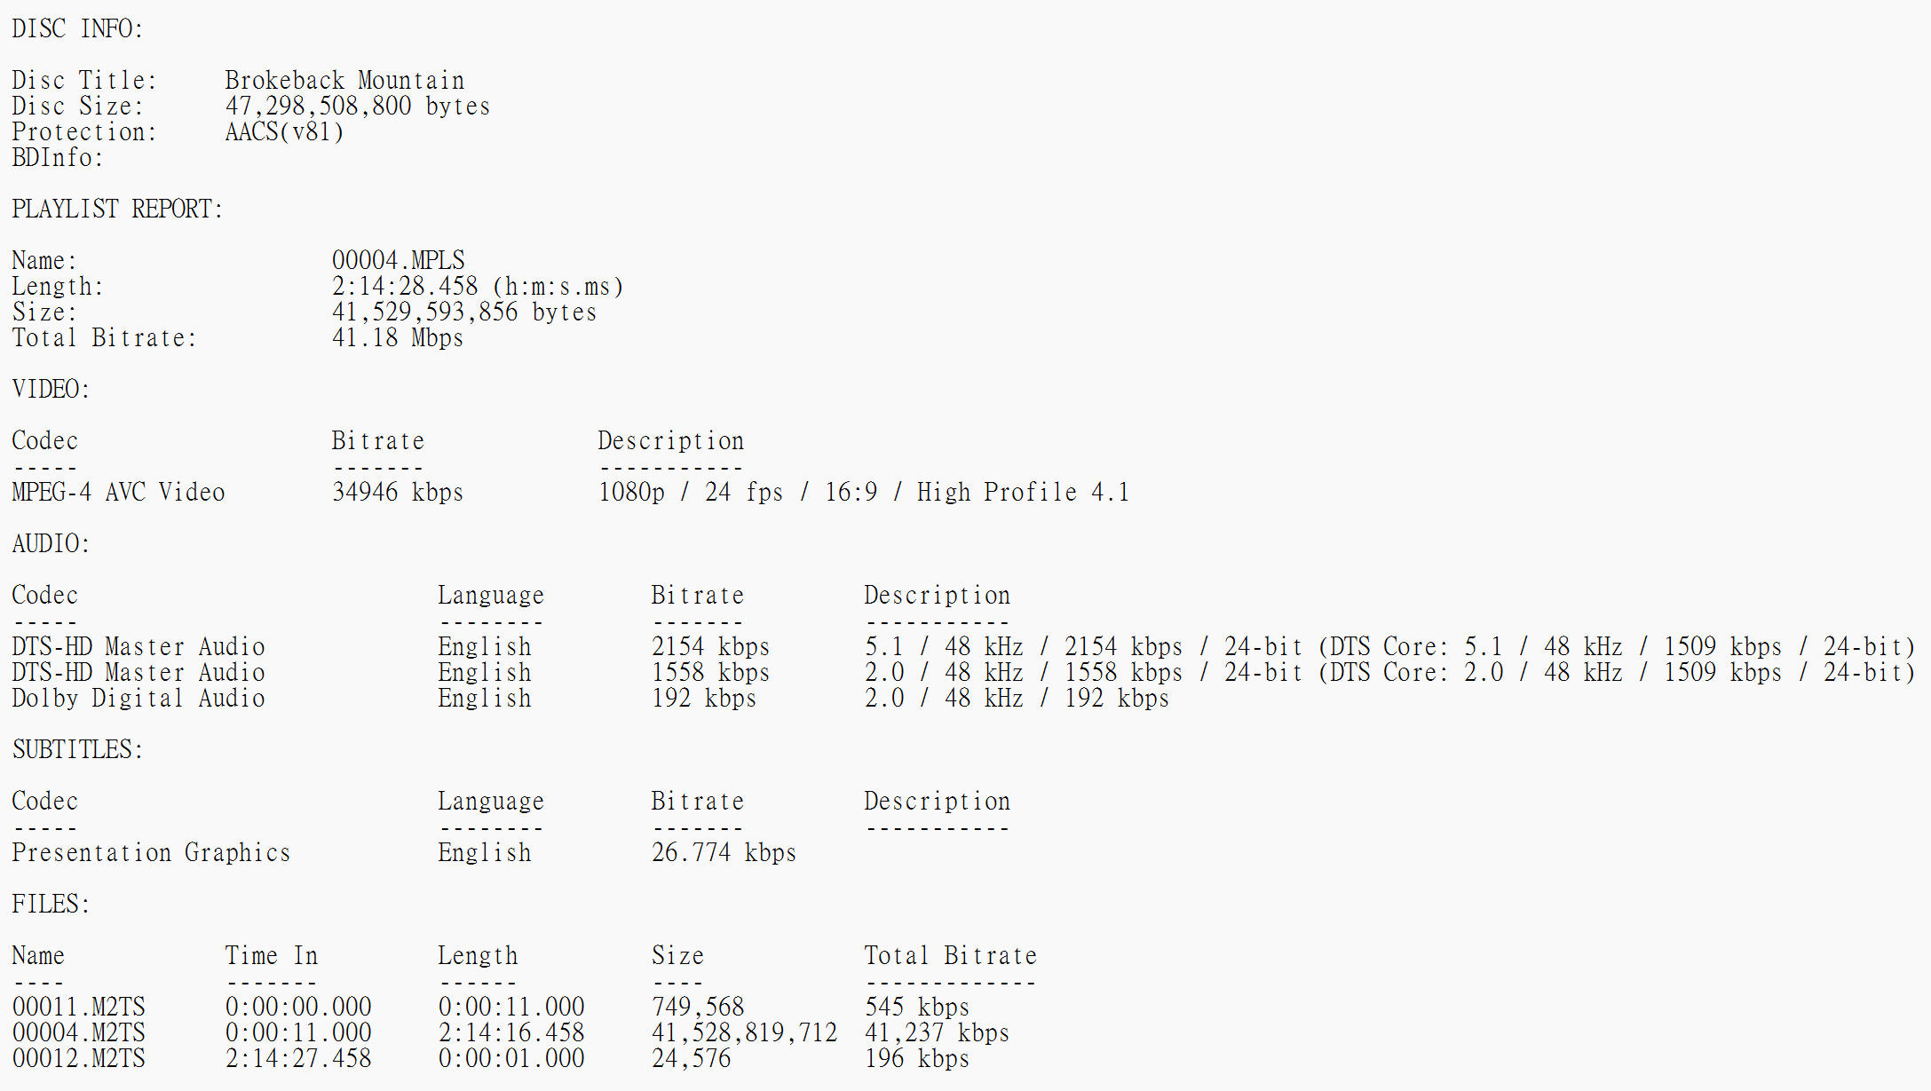Click the playlist length 2:14:28.458
Image resolution: width=1931 pixels, height=1091 pixels.
(x=405, y=287)
